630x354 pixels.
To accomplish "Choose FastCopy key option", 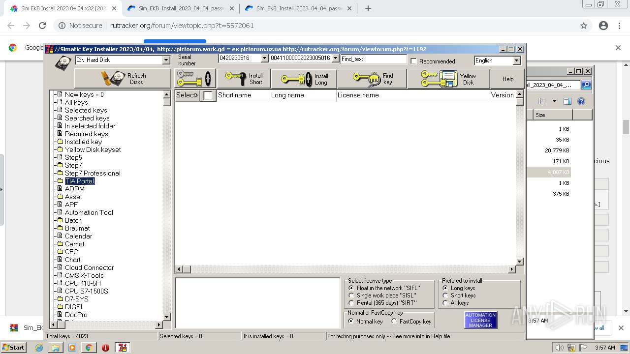I will (394, 322).
